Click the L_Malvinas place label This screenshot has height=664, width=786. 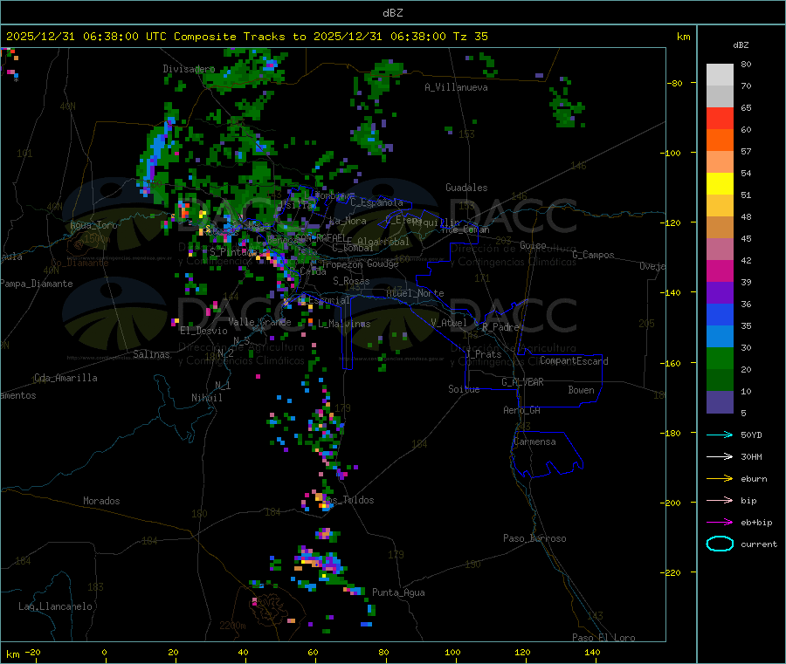(344, 324)
